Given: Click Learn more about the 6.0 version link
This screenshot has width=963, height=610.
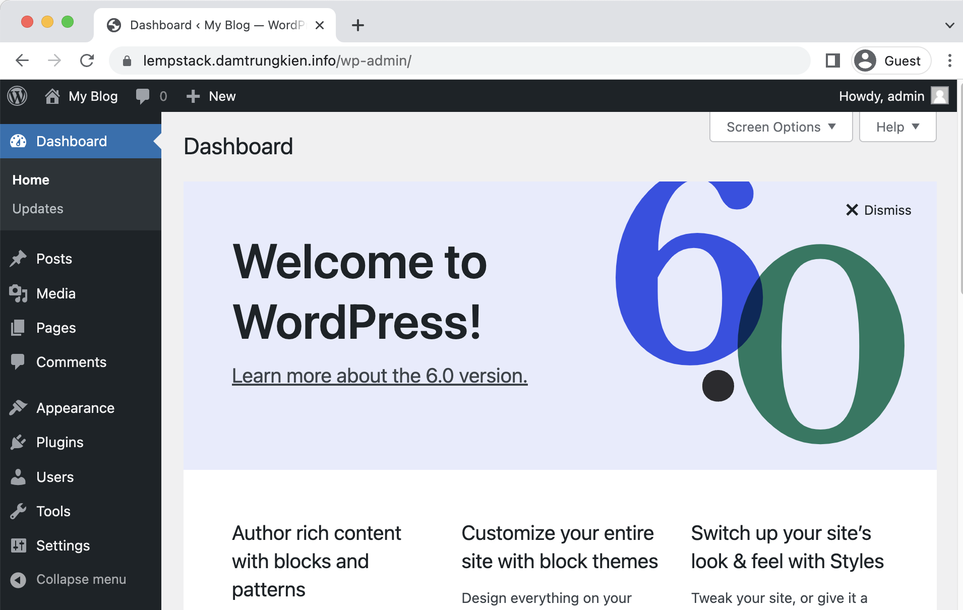Looking at the screenshot, I should coord(380,376).
